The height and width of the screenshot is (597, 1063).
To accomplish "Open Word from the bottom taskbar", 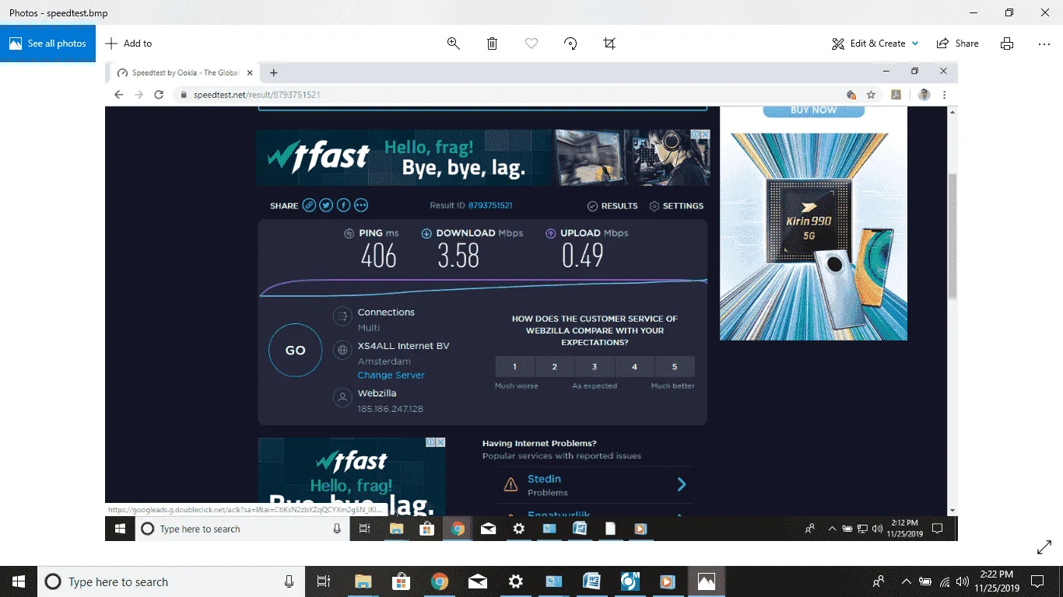I will pos(591,581).
